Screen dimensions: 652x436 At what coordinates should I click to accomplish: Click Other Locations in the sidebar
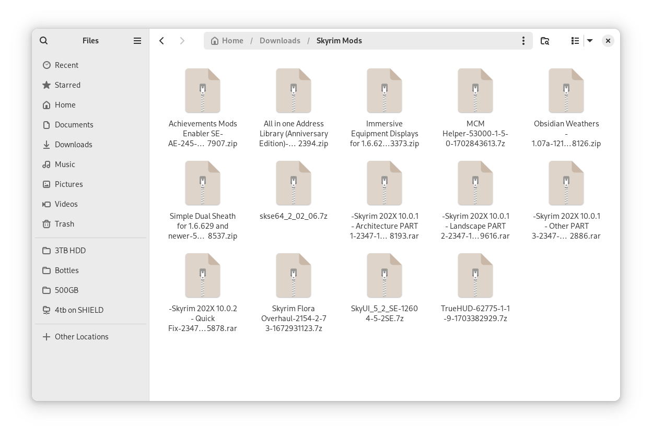point(90,337)
